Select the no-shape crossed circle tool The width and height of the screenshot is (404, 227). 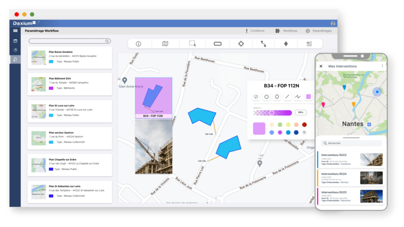click(x=256, y=97)
